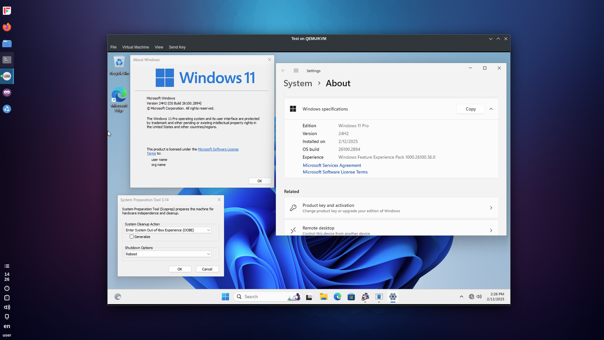The image size is (604, 340).
Task: Click the taskbar Search box
Action: pyautogui.click(x=267, y=297)
